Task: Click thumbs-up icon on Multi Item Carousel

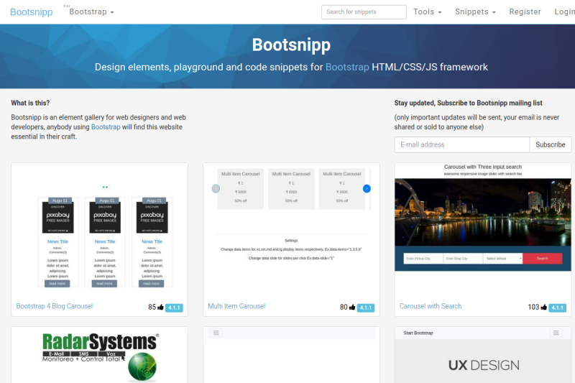Action: coord(352,307)
